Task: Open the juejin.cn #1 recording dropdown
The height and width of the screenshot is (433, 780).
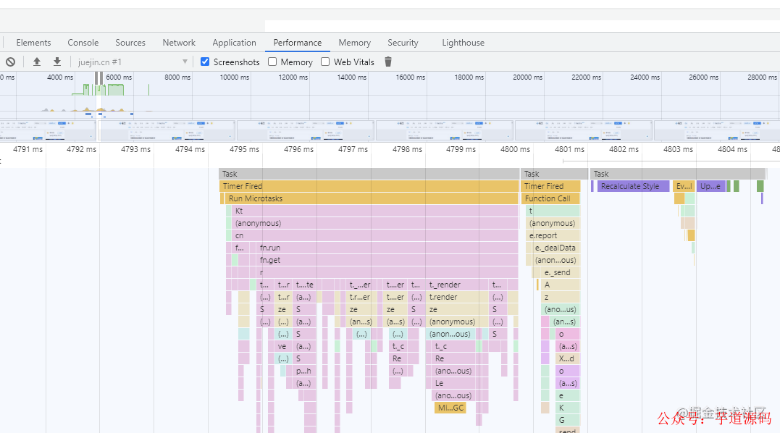Action: coord(133,62)
